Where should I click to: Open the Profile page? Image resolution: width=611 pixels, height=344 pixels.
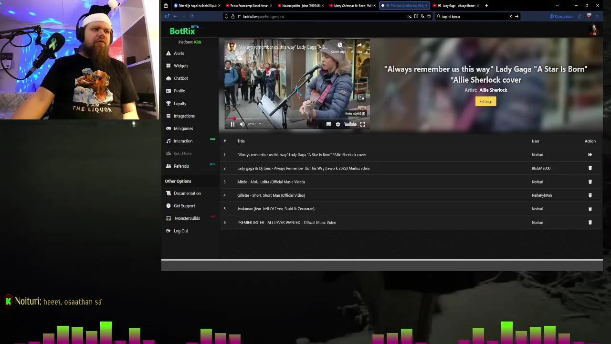coord(179,91)
